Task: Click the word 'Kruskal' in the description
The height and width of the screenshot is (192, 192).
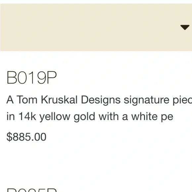Action: tap(59, 100)
